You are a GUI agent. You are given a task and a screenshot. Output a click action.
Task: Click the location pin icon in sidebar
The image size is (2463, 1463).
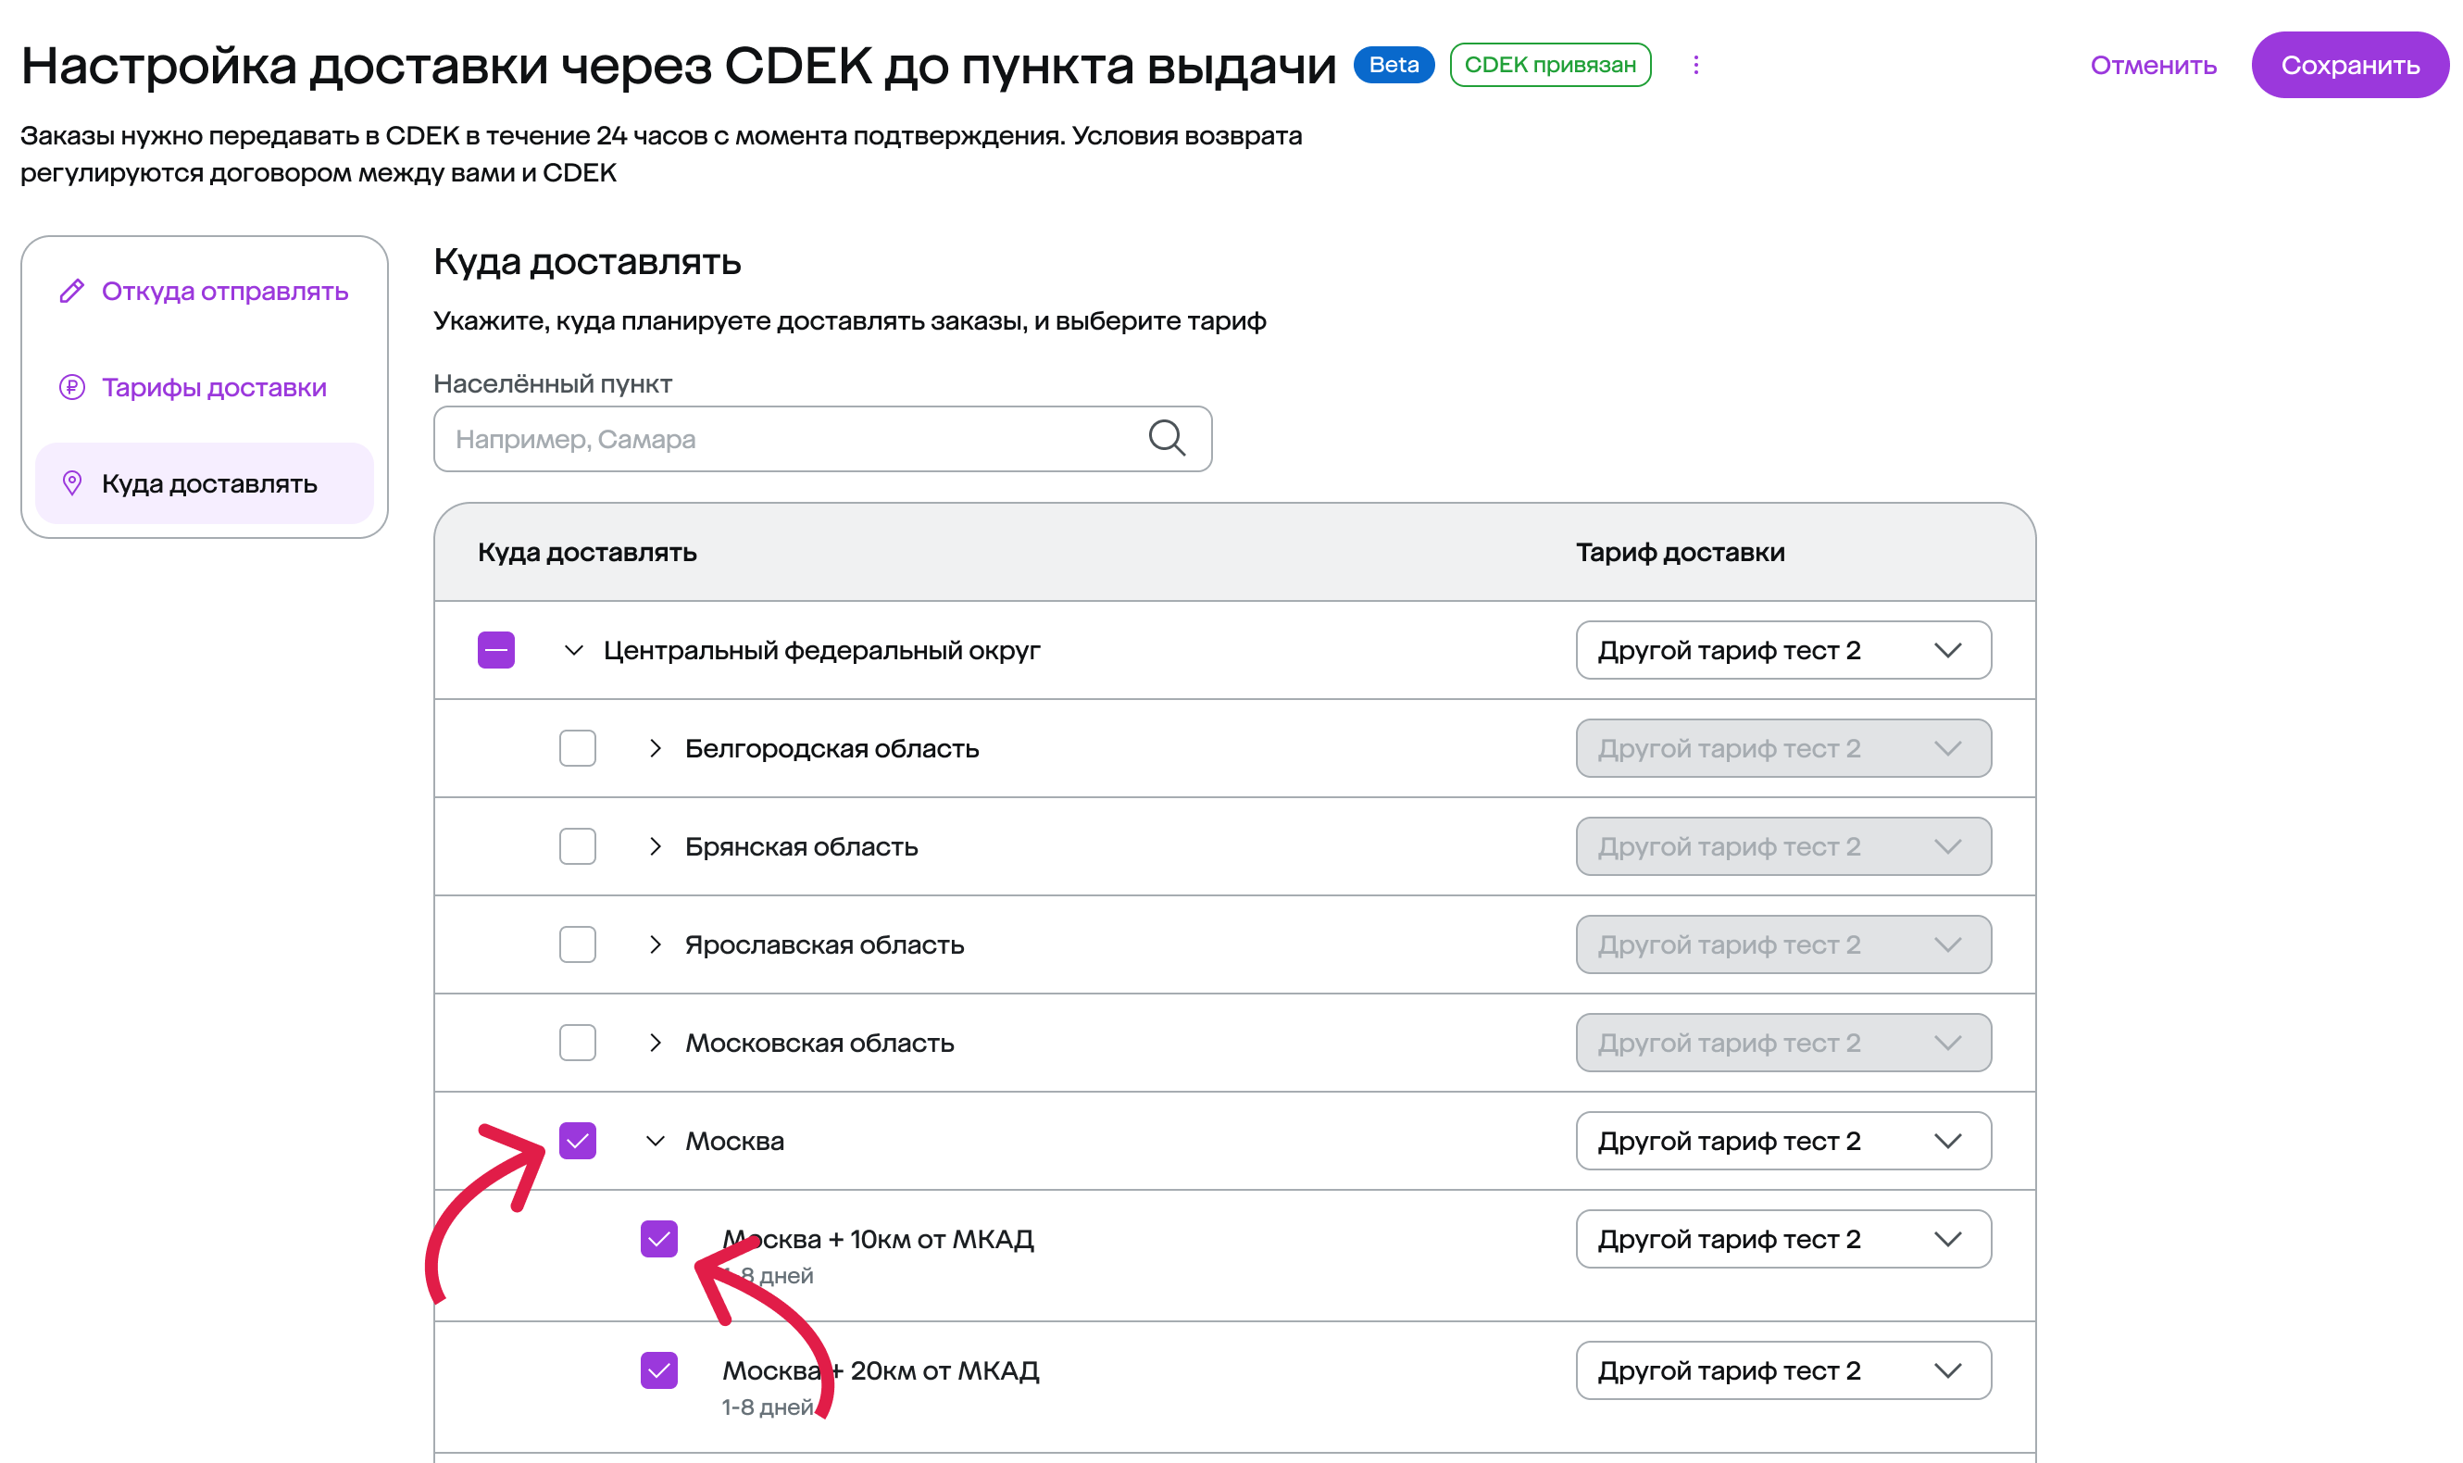click(x=72, y=483)
